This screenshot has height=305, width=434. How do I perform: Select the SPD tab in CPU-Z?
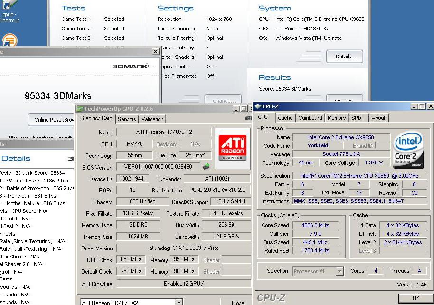356,118
